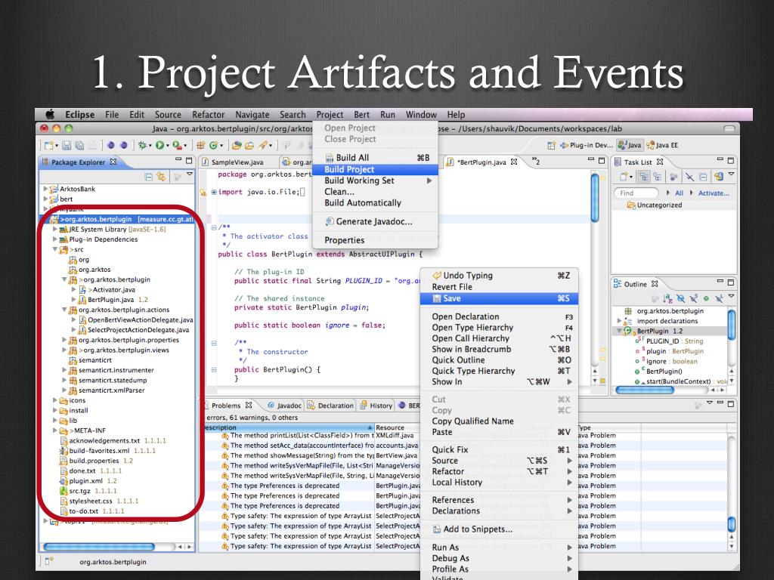Switch to the Java EE perspective
Screen dimensions: 774x580
point(662,145)
